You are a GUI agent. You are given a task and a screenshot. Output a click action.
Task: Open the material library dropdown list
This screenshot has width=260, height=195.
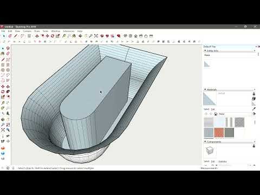[235, 114]
